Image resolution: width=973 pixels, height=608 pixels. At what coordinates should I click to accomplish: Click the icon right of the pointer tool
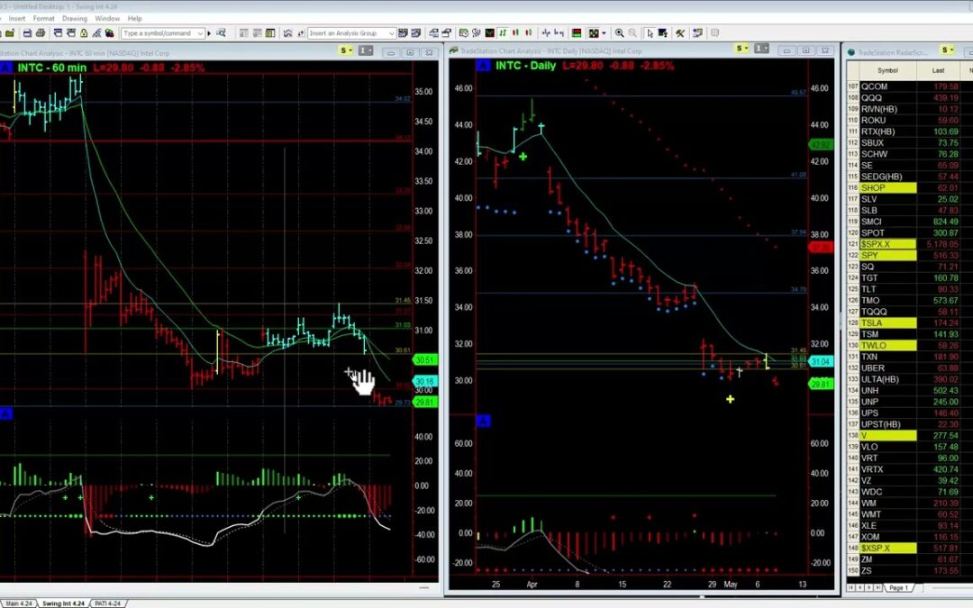click(x=663, y=33)
